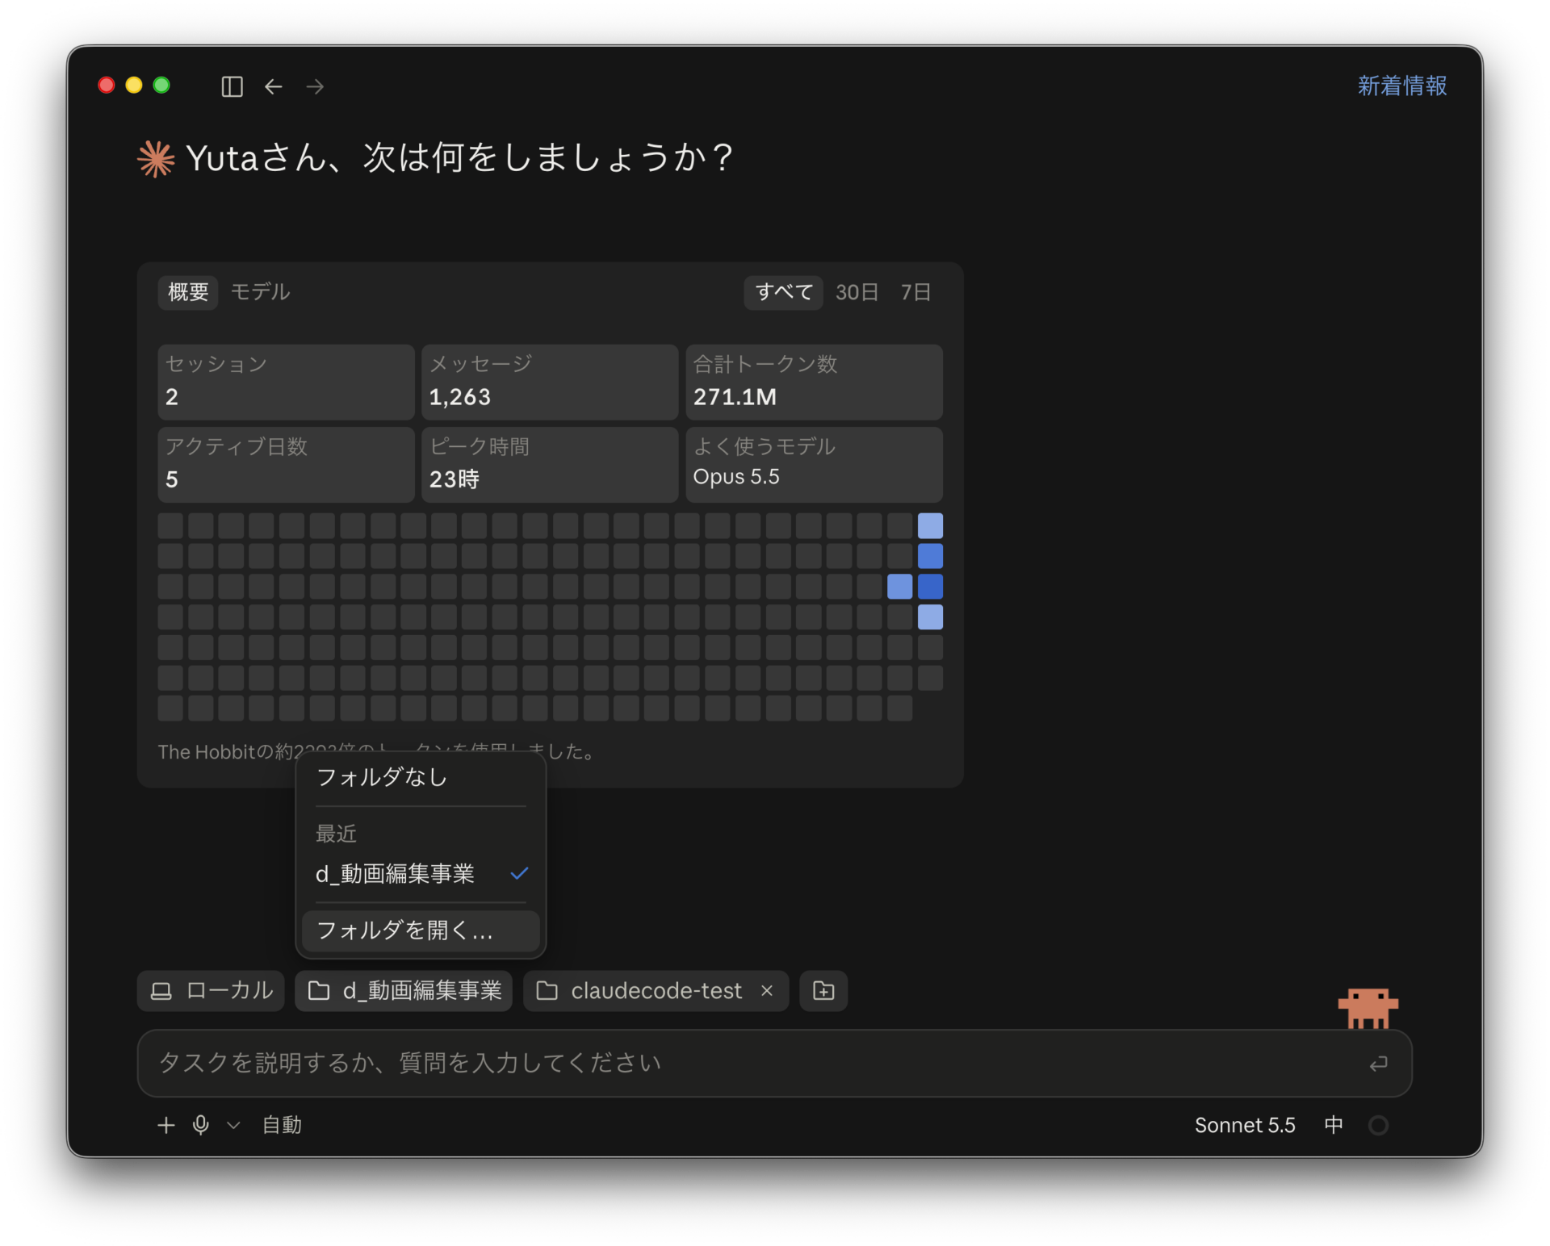This screenshot has height=1246, width=1550.
Task: Click the The Hobbit token comparison text
Action: pyautogui.click(x=377, y=751)
